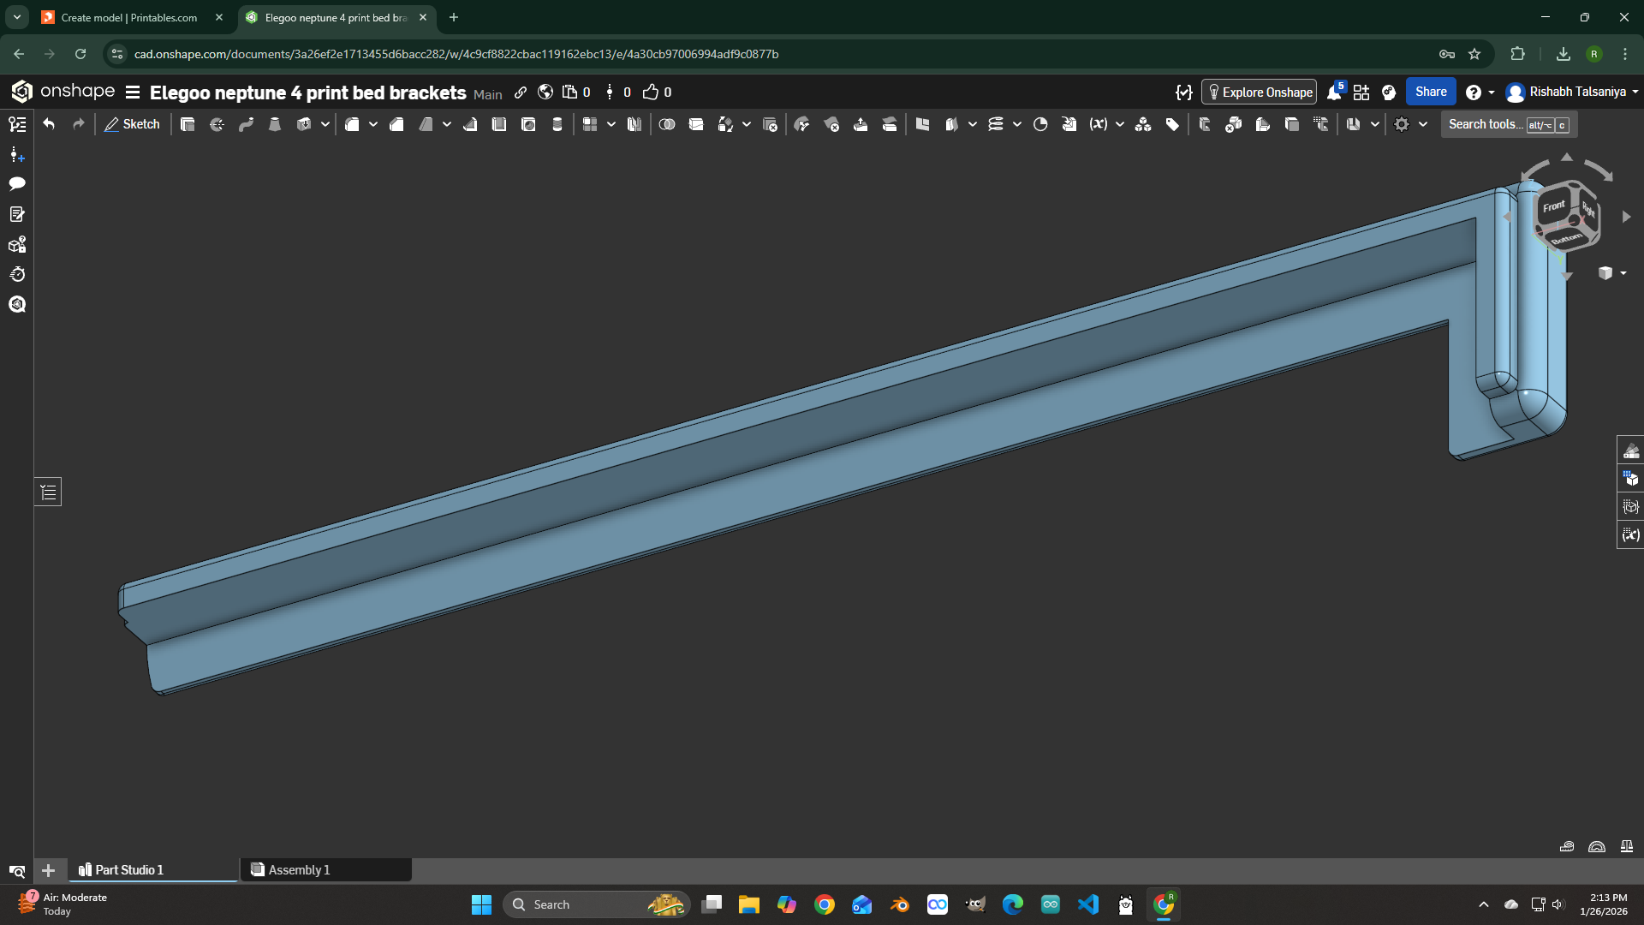Click the Undo arrow

pos(49,125)
